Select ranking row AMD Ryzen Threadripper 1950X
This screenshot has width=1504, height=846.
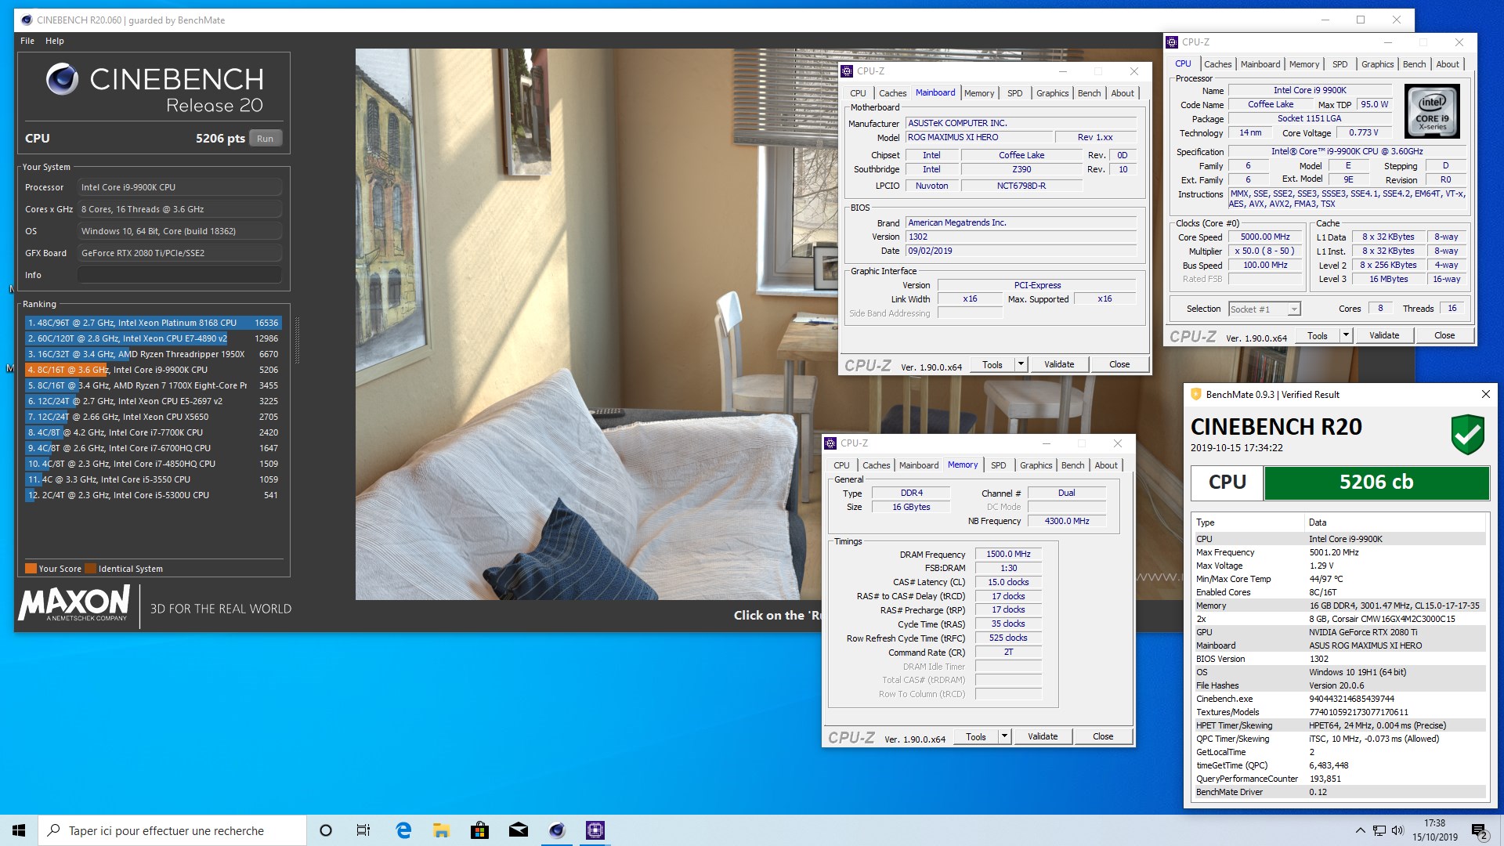click(x=154, y=354)
